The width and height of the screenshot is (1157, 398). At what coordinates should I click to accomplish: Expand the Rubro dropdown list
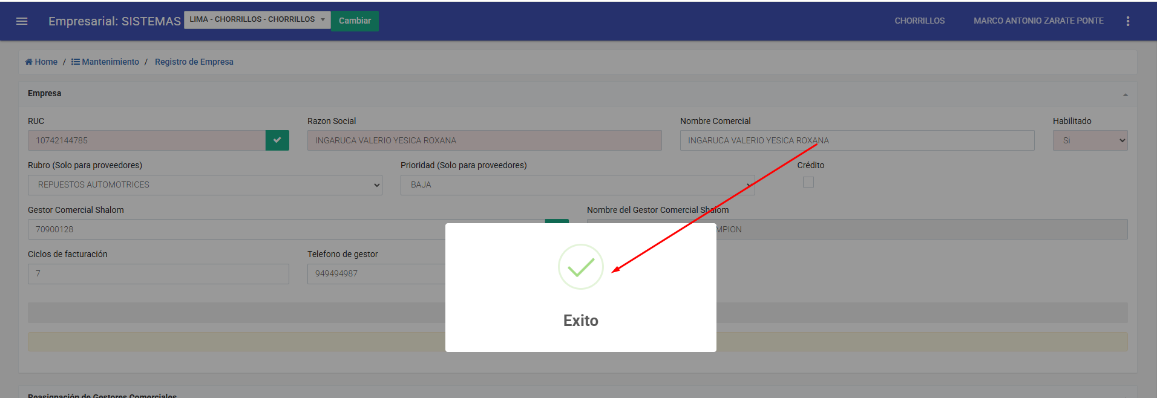coord(205,185)
